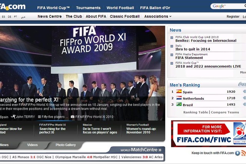The image size is (246, 164).
Task: Open FIFA/FIFPro World XI 2010 photos
Action: [x=94, y=117]
